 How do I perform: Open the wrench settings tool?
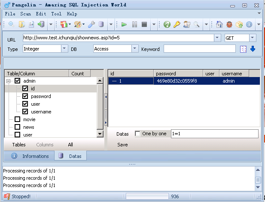coord(91,24)
